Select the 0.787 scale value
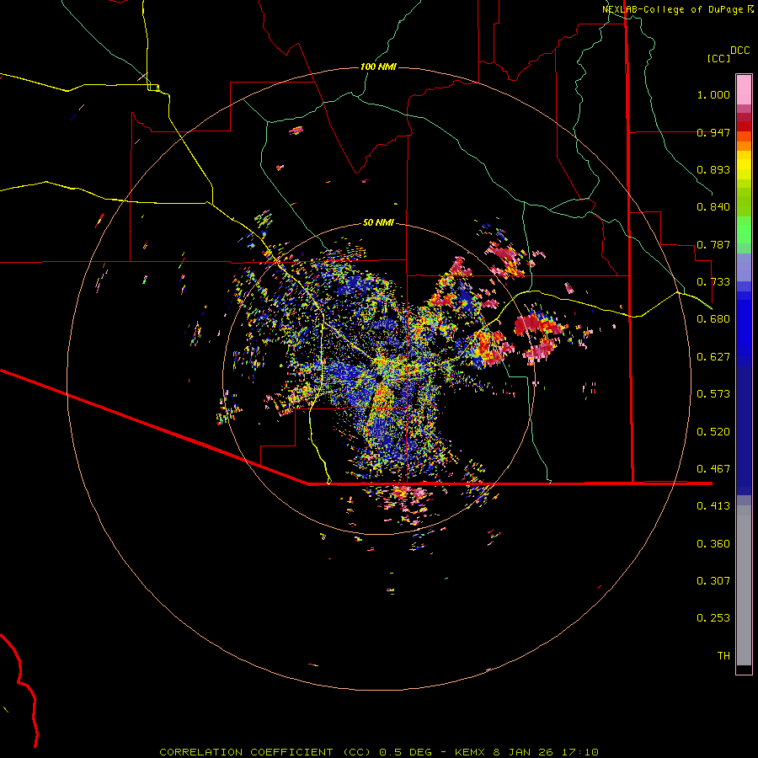Image resolution: width=758 pixels, height=758 pixels. (713, 244)
